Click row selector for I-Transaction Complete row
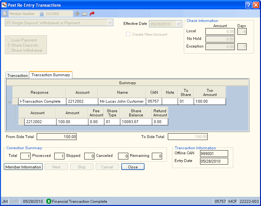The height and width of the screenshot is (206, 261). [x=15, y=101]
